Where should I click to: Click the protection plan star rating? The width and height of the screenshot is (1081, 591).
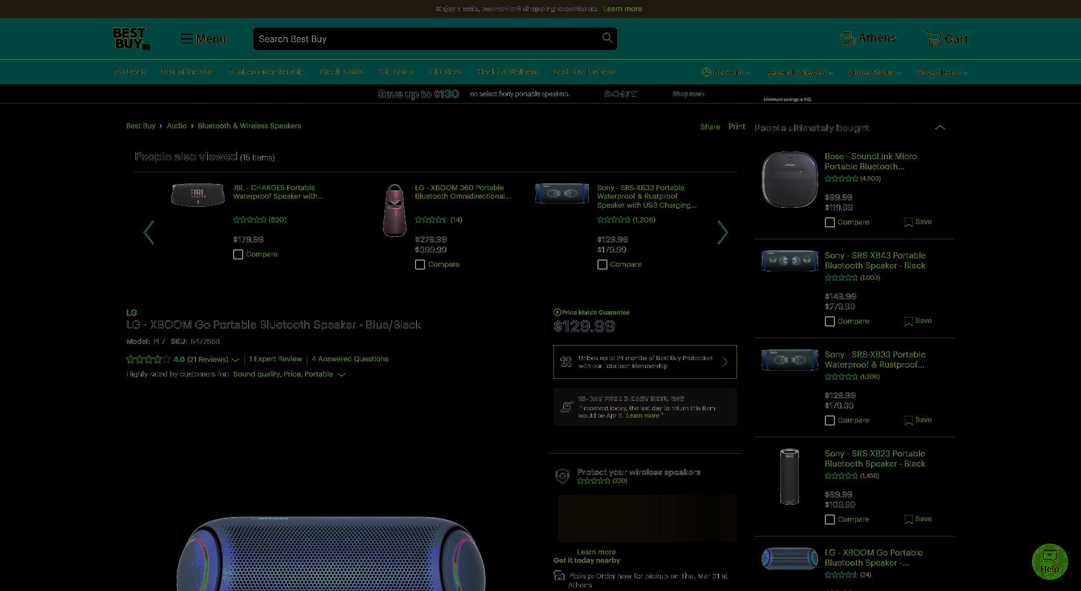(x=593, y=481)
